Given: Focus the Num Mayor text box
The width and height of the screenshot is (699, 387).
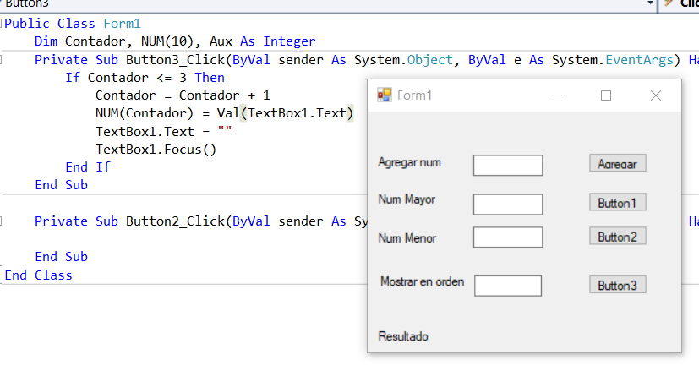Looking at the screenshot, I should (x=508, y=204).
